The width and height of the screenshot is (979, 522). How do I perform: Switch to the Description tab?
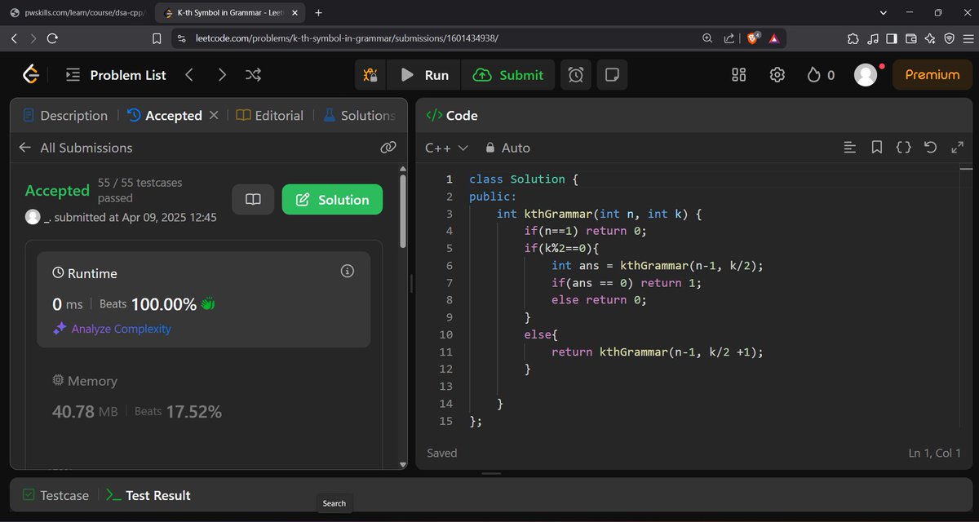pos(65,116)
